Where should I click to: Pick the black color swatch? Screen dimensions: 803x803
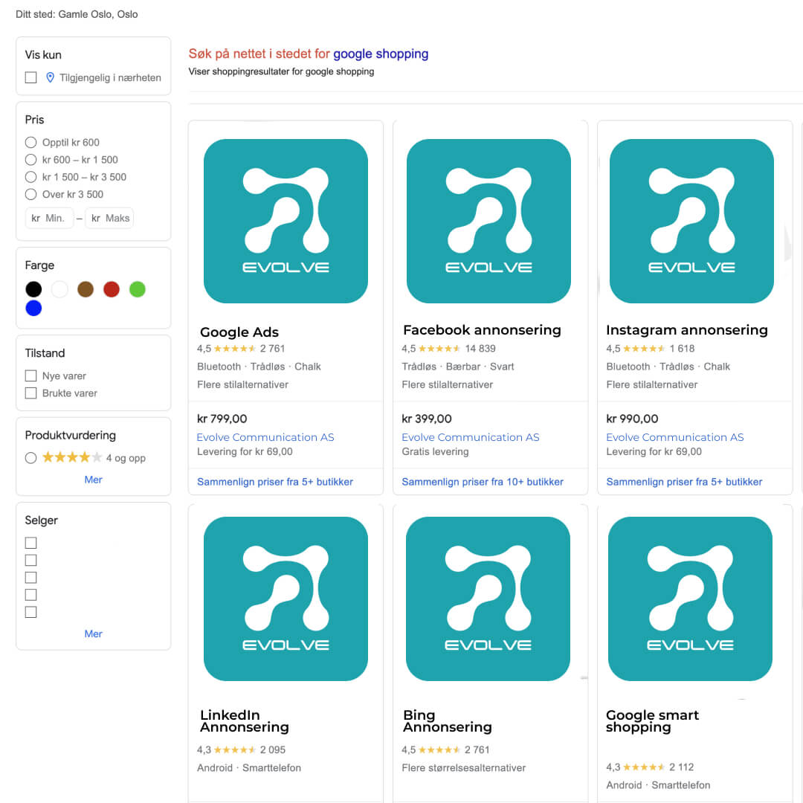coord(33,289)
